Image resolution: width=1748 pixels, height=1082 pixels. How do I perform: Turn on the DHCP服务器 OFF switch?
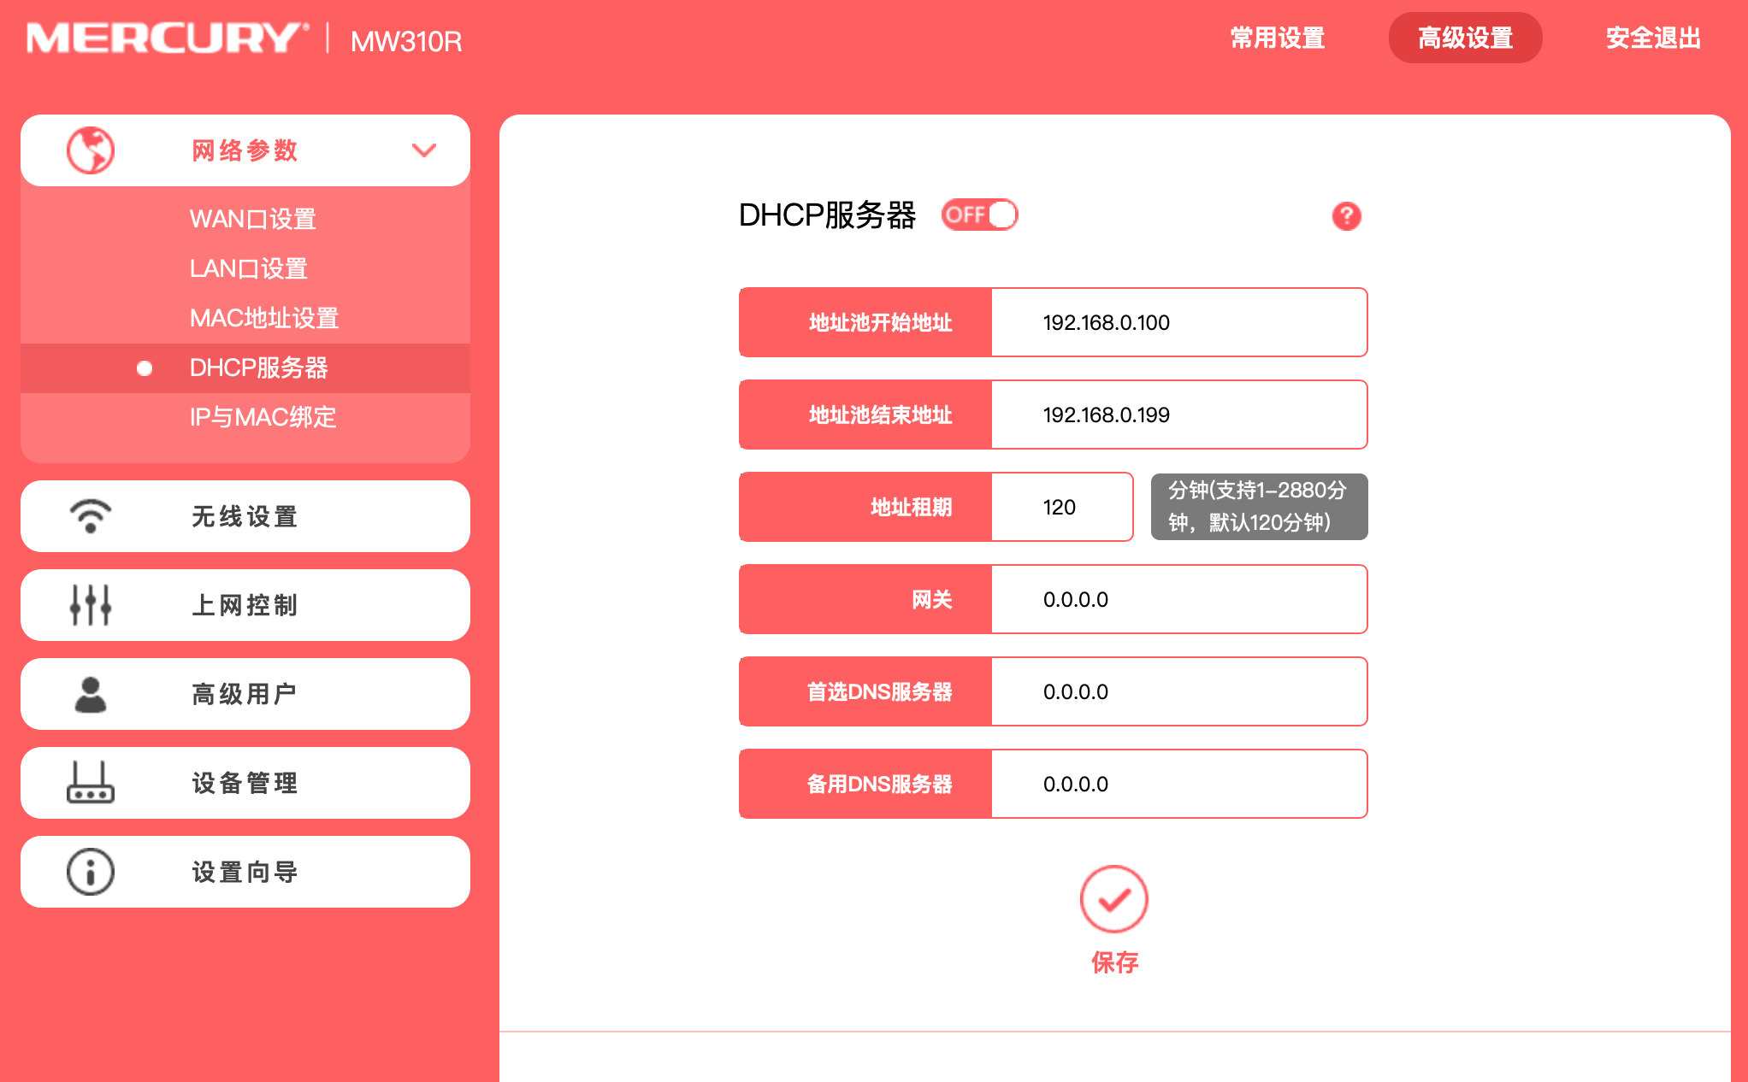click(980, 215)
